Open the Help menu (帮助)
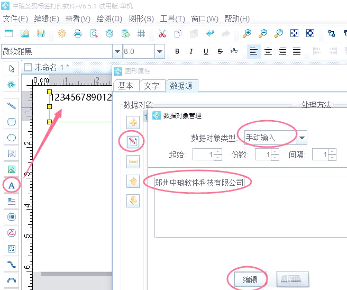Image resolution: width=347 pixels, height=290 pixels. click(237, 19)
